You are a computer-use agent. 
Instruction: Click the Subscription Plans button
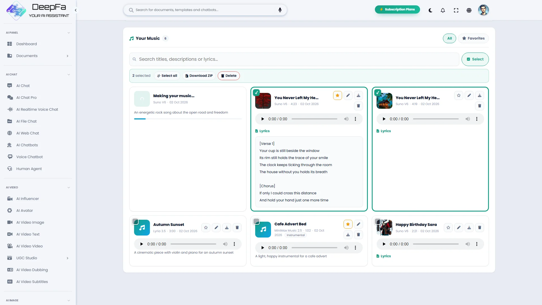tap(397, 9)
